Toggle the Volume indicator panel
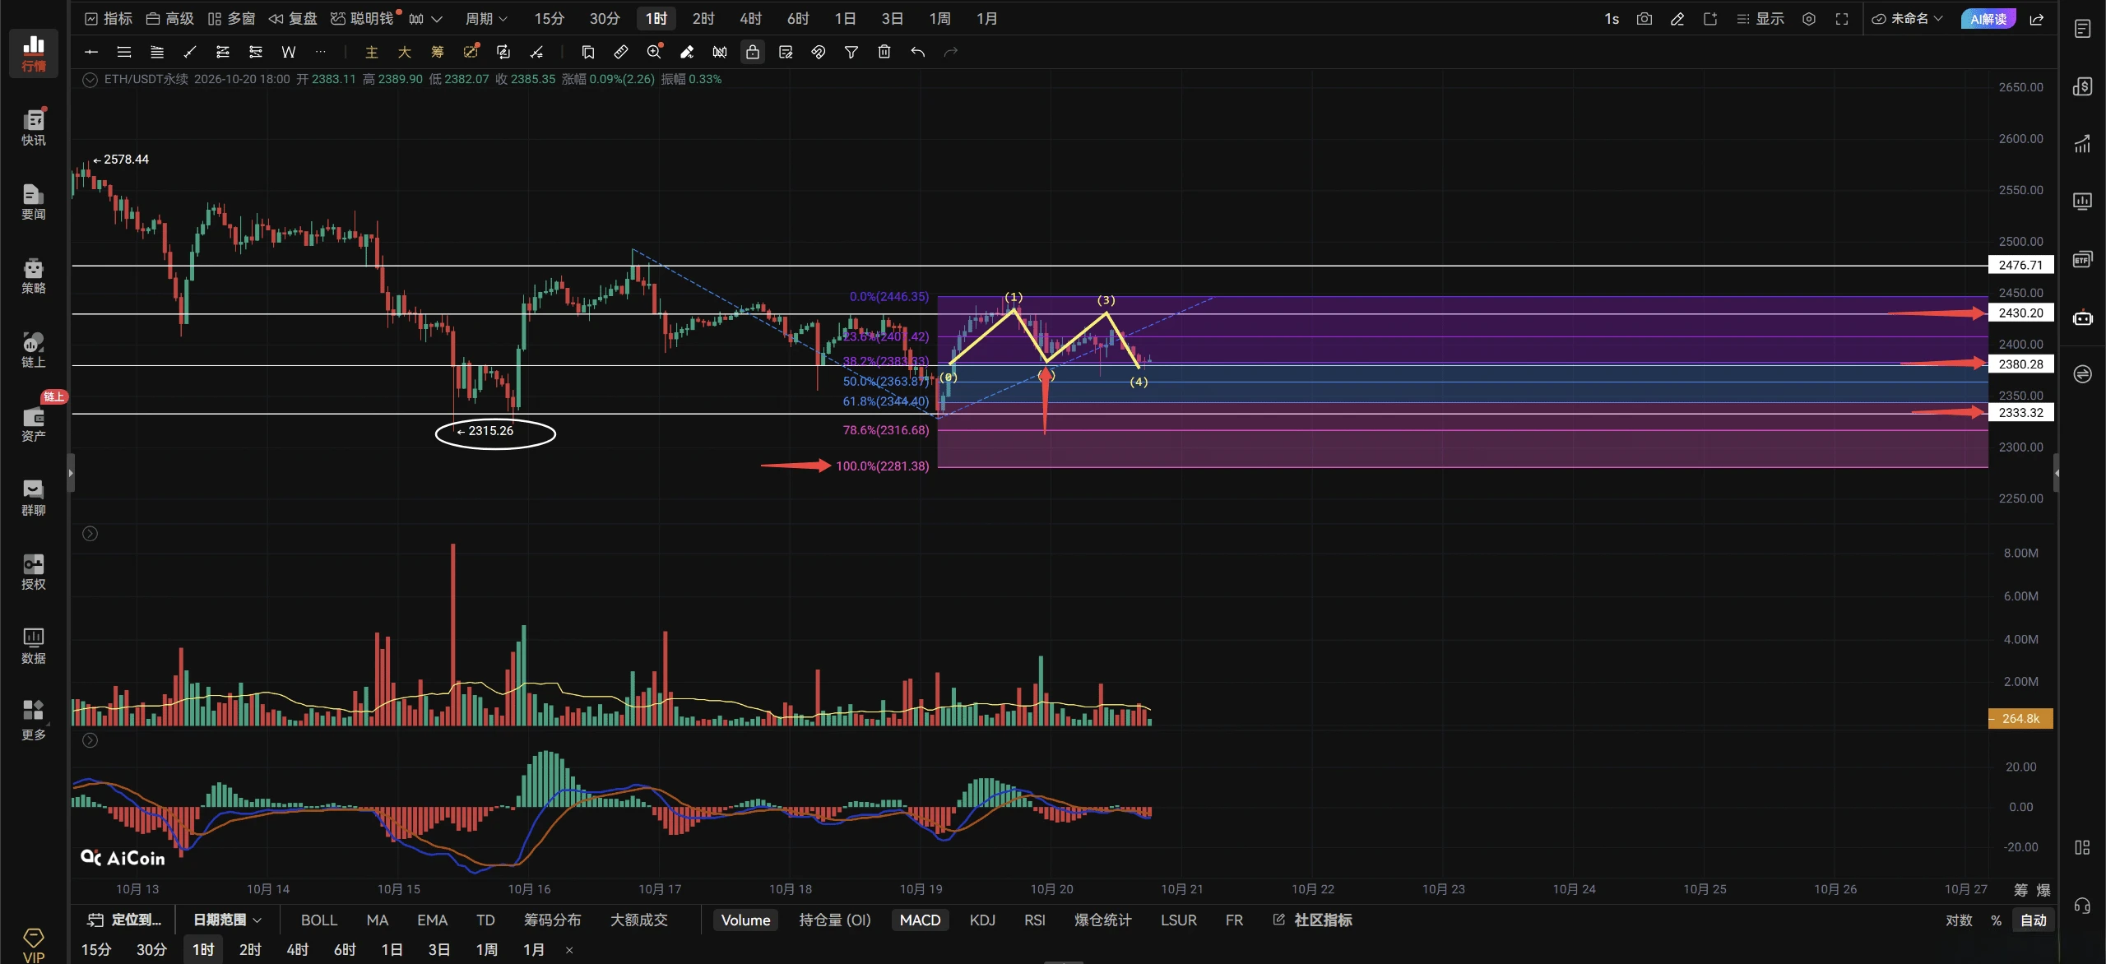Viewport: 2106px width, 964px height. pos(745,920)
